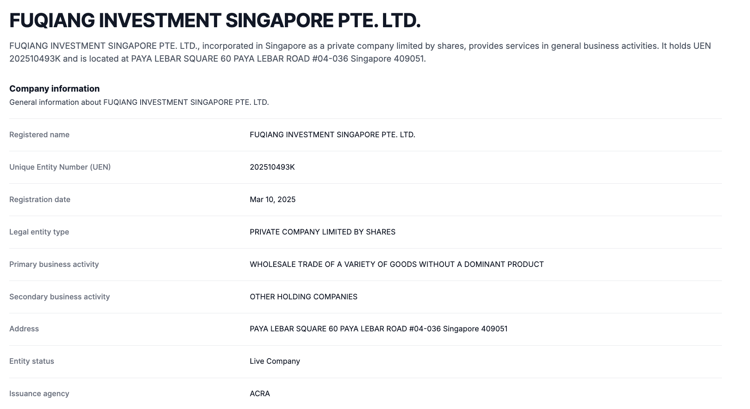Click the Entity status label
Viewport: 750px width, 409px height.
click(32, 361)
